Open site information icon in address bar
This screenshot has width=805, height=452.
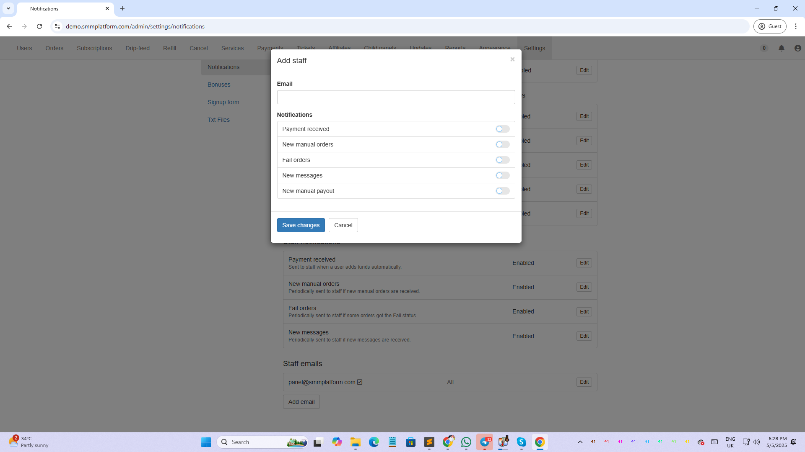pos(57,26)
